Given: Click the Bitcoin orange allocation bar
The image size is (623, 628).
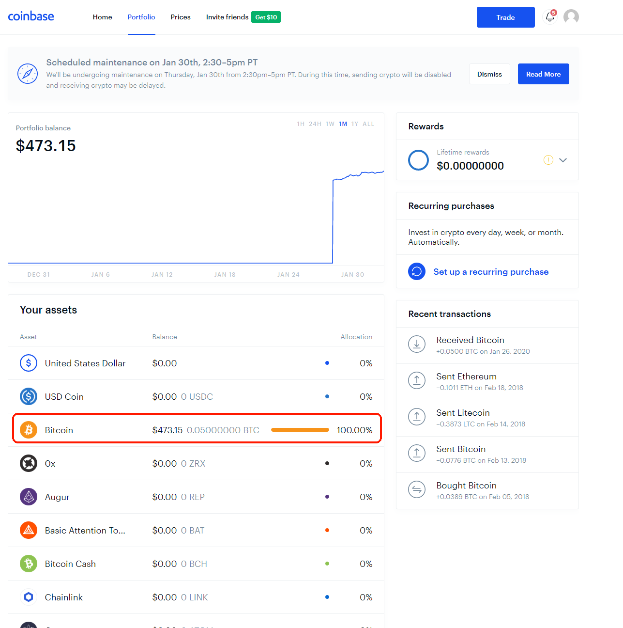Looking at the screenshot, I should [300, 430].
